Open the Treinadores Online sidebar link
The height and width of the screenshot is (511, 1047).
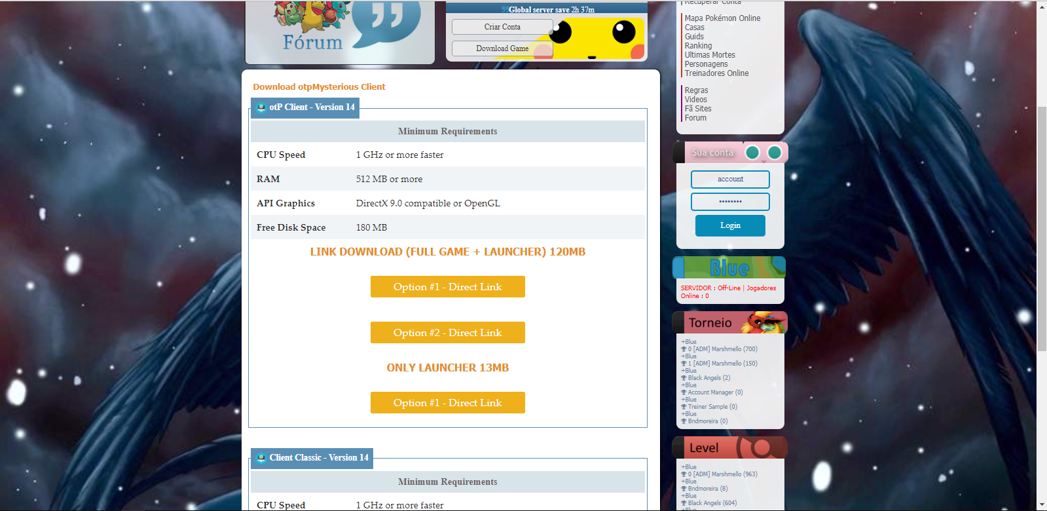[x=717, y=73]
